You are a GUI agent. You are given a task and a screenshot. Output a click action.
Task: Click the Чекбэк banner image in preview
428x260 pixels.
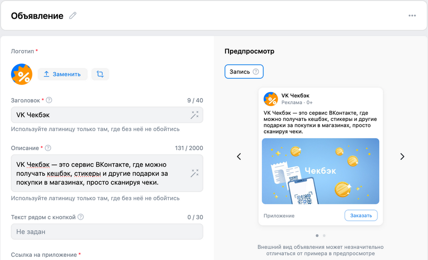tap(320, 171)
